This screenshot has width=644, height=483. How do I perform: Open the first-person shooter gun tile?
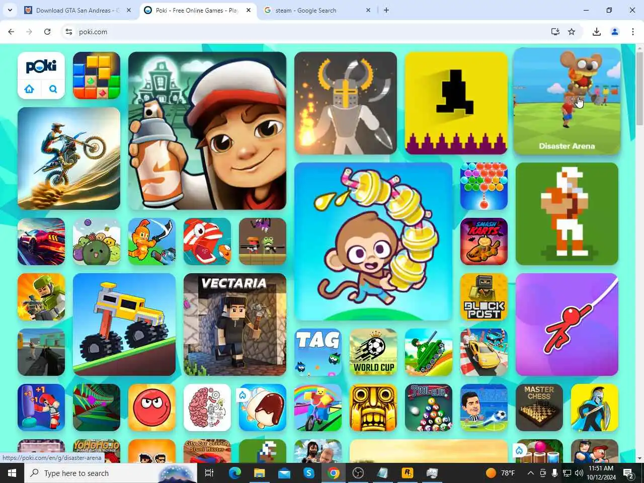click(41, 352)
